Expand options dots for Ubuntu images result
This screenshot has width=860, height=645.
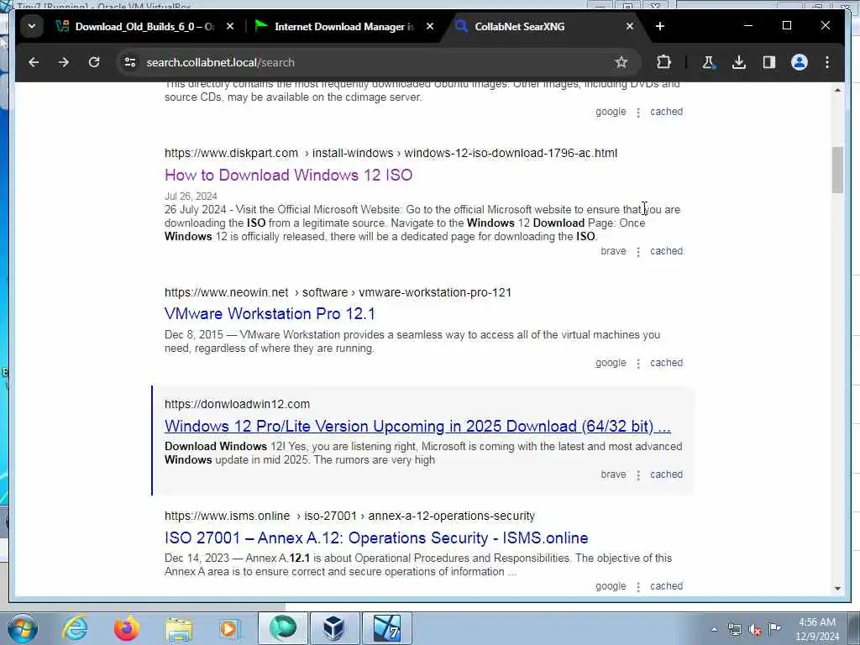[x=638, y=113]
